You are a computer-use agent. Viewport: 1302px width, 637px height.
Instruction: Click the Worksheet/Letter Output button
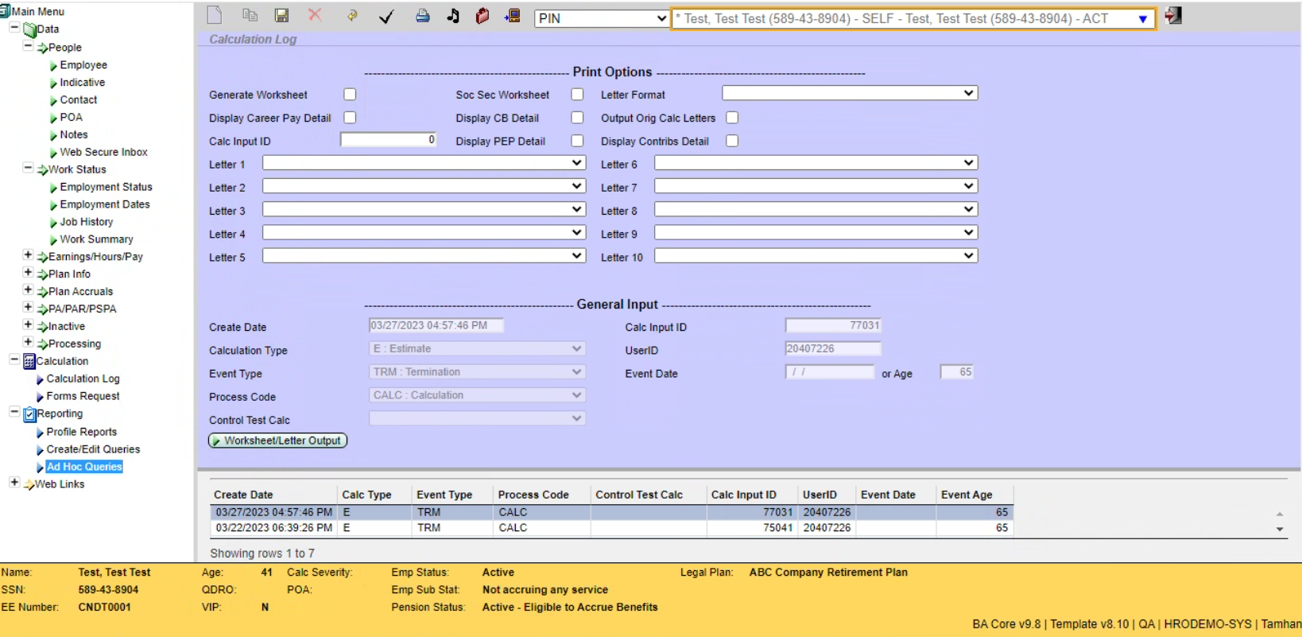click(x=277, y=441)
